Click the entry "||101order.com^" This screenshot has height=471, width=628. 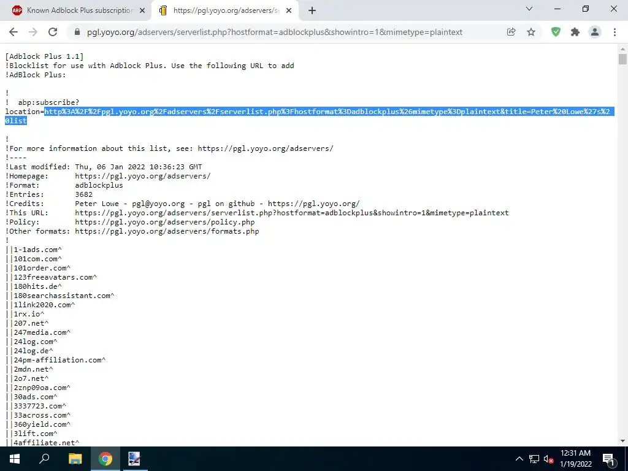[38, 269]
